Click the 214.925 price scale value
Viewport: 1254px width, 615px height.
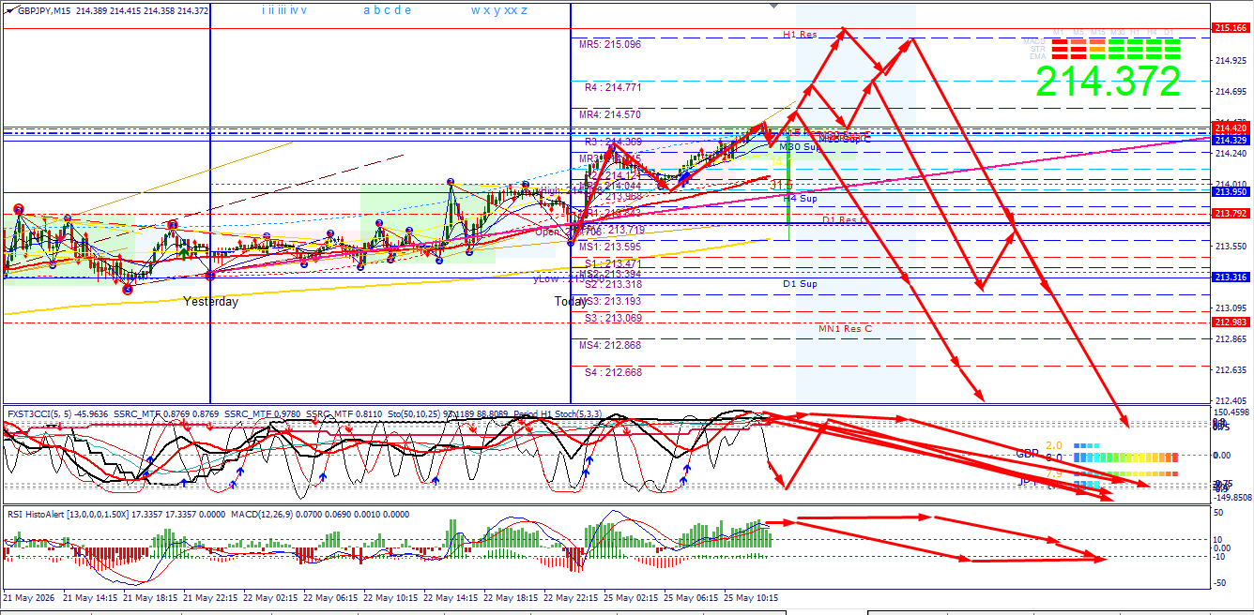pos(1231,61)
